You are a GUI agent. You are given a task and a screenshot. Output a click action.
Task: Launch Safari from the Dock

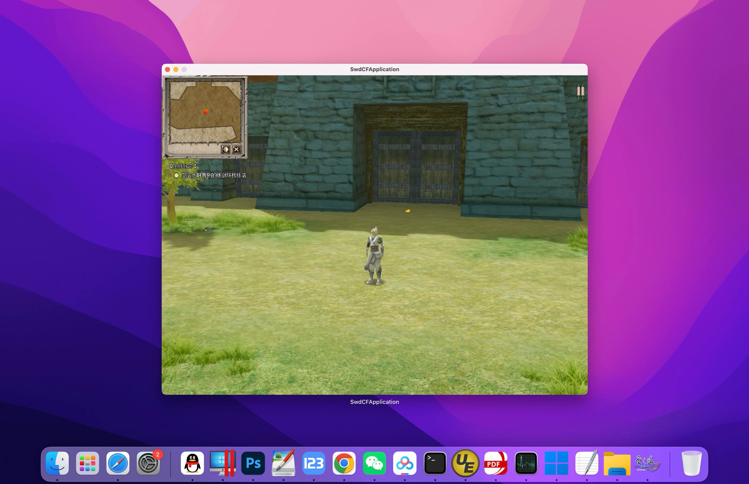click(x=118, y=463)
